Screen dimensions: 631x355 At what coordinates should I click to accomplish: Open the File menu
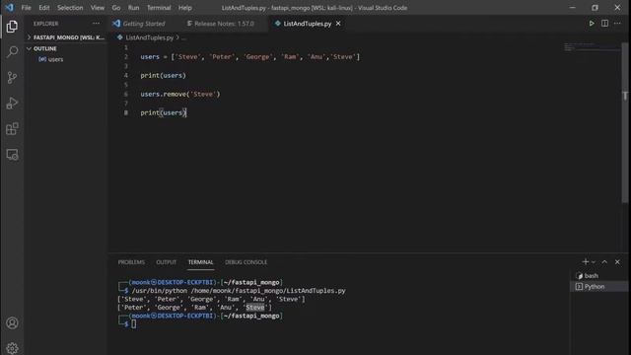(x=27, y=8)
